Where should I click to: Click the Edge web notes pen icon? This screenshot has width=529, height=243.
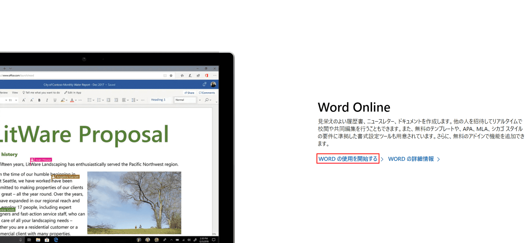[190, 75]
